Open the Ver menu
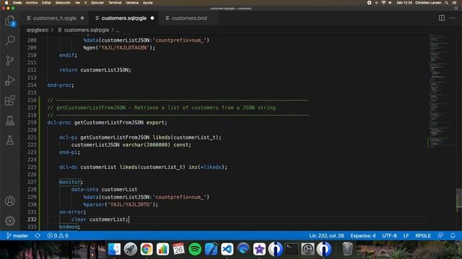 coord(77,3)
